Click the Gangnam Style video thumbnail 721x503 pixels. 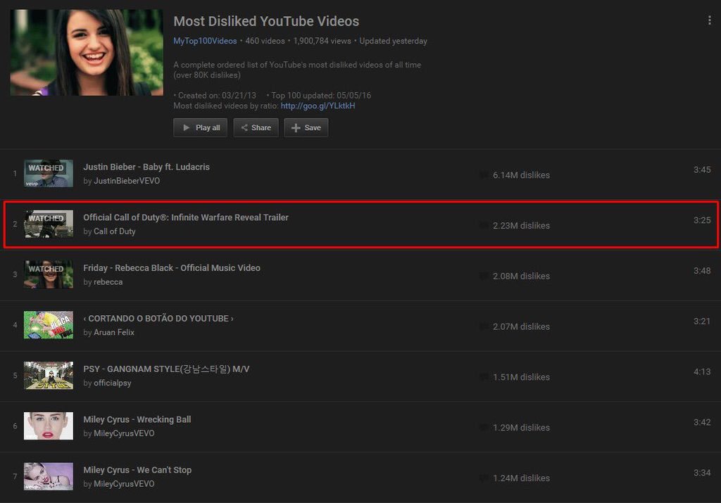point(49,375)
